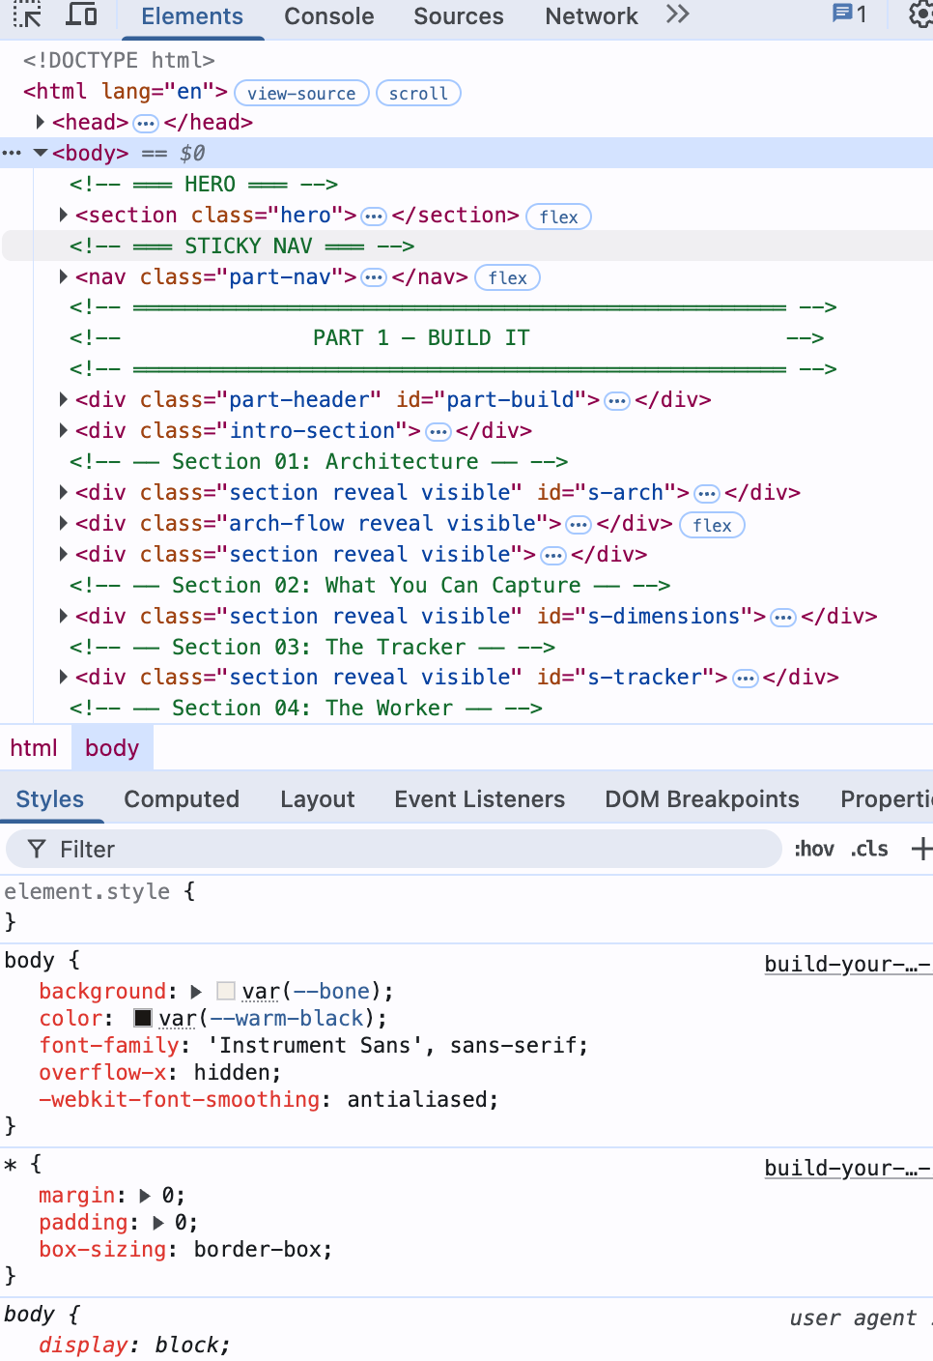This screenshot has width=933, height=1361.
Task: Click the :hov pseudo-state toggle
Action: click(814, 849)
